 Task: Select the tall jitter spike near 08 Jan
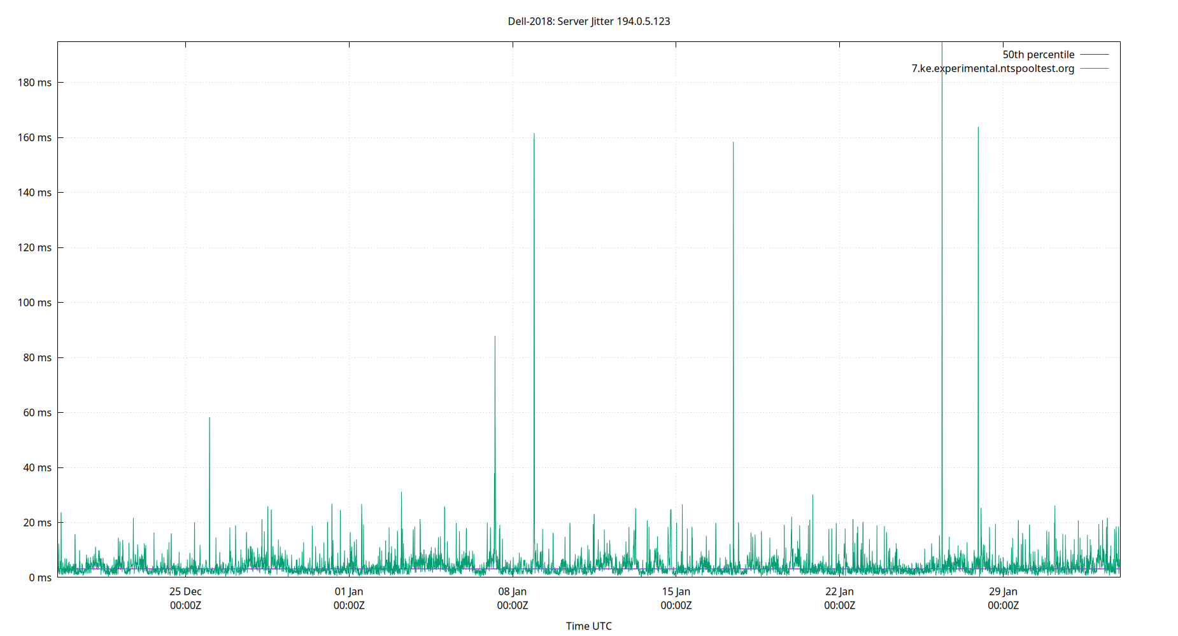(x=534, y=254)
